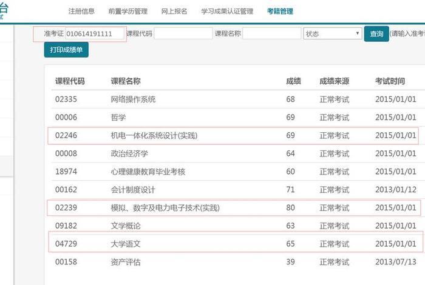The image size is (425, 285).
Task: Select course code 18974
Action: [66, 172]
